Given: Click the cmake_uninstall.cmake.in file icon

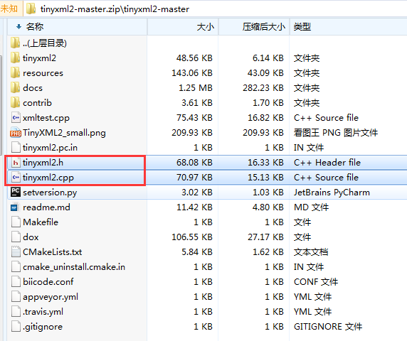Looking at the screenshot, I should pos(16,267).
